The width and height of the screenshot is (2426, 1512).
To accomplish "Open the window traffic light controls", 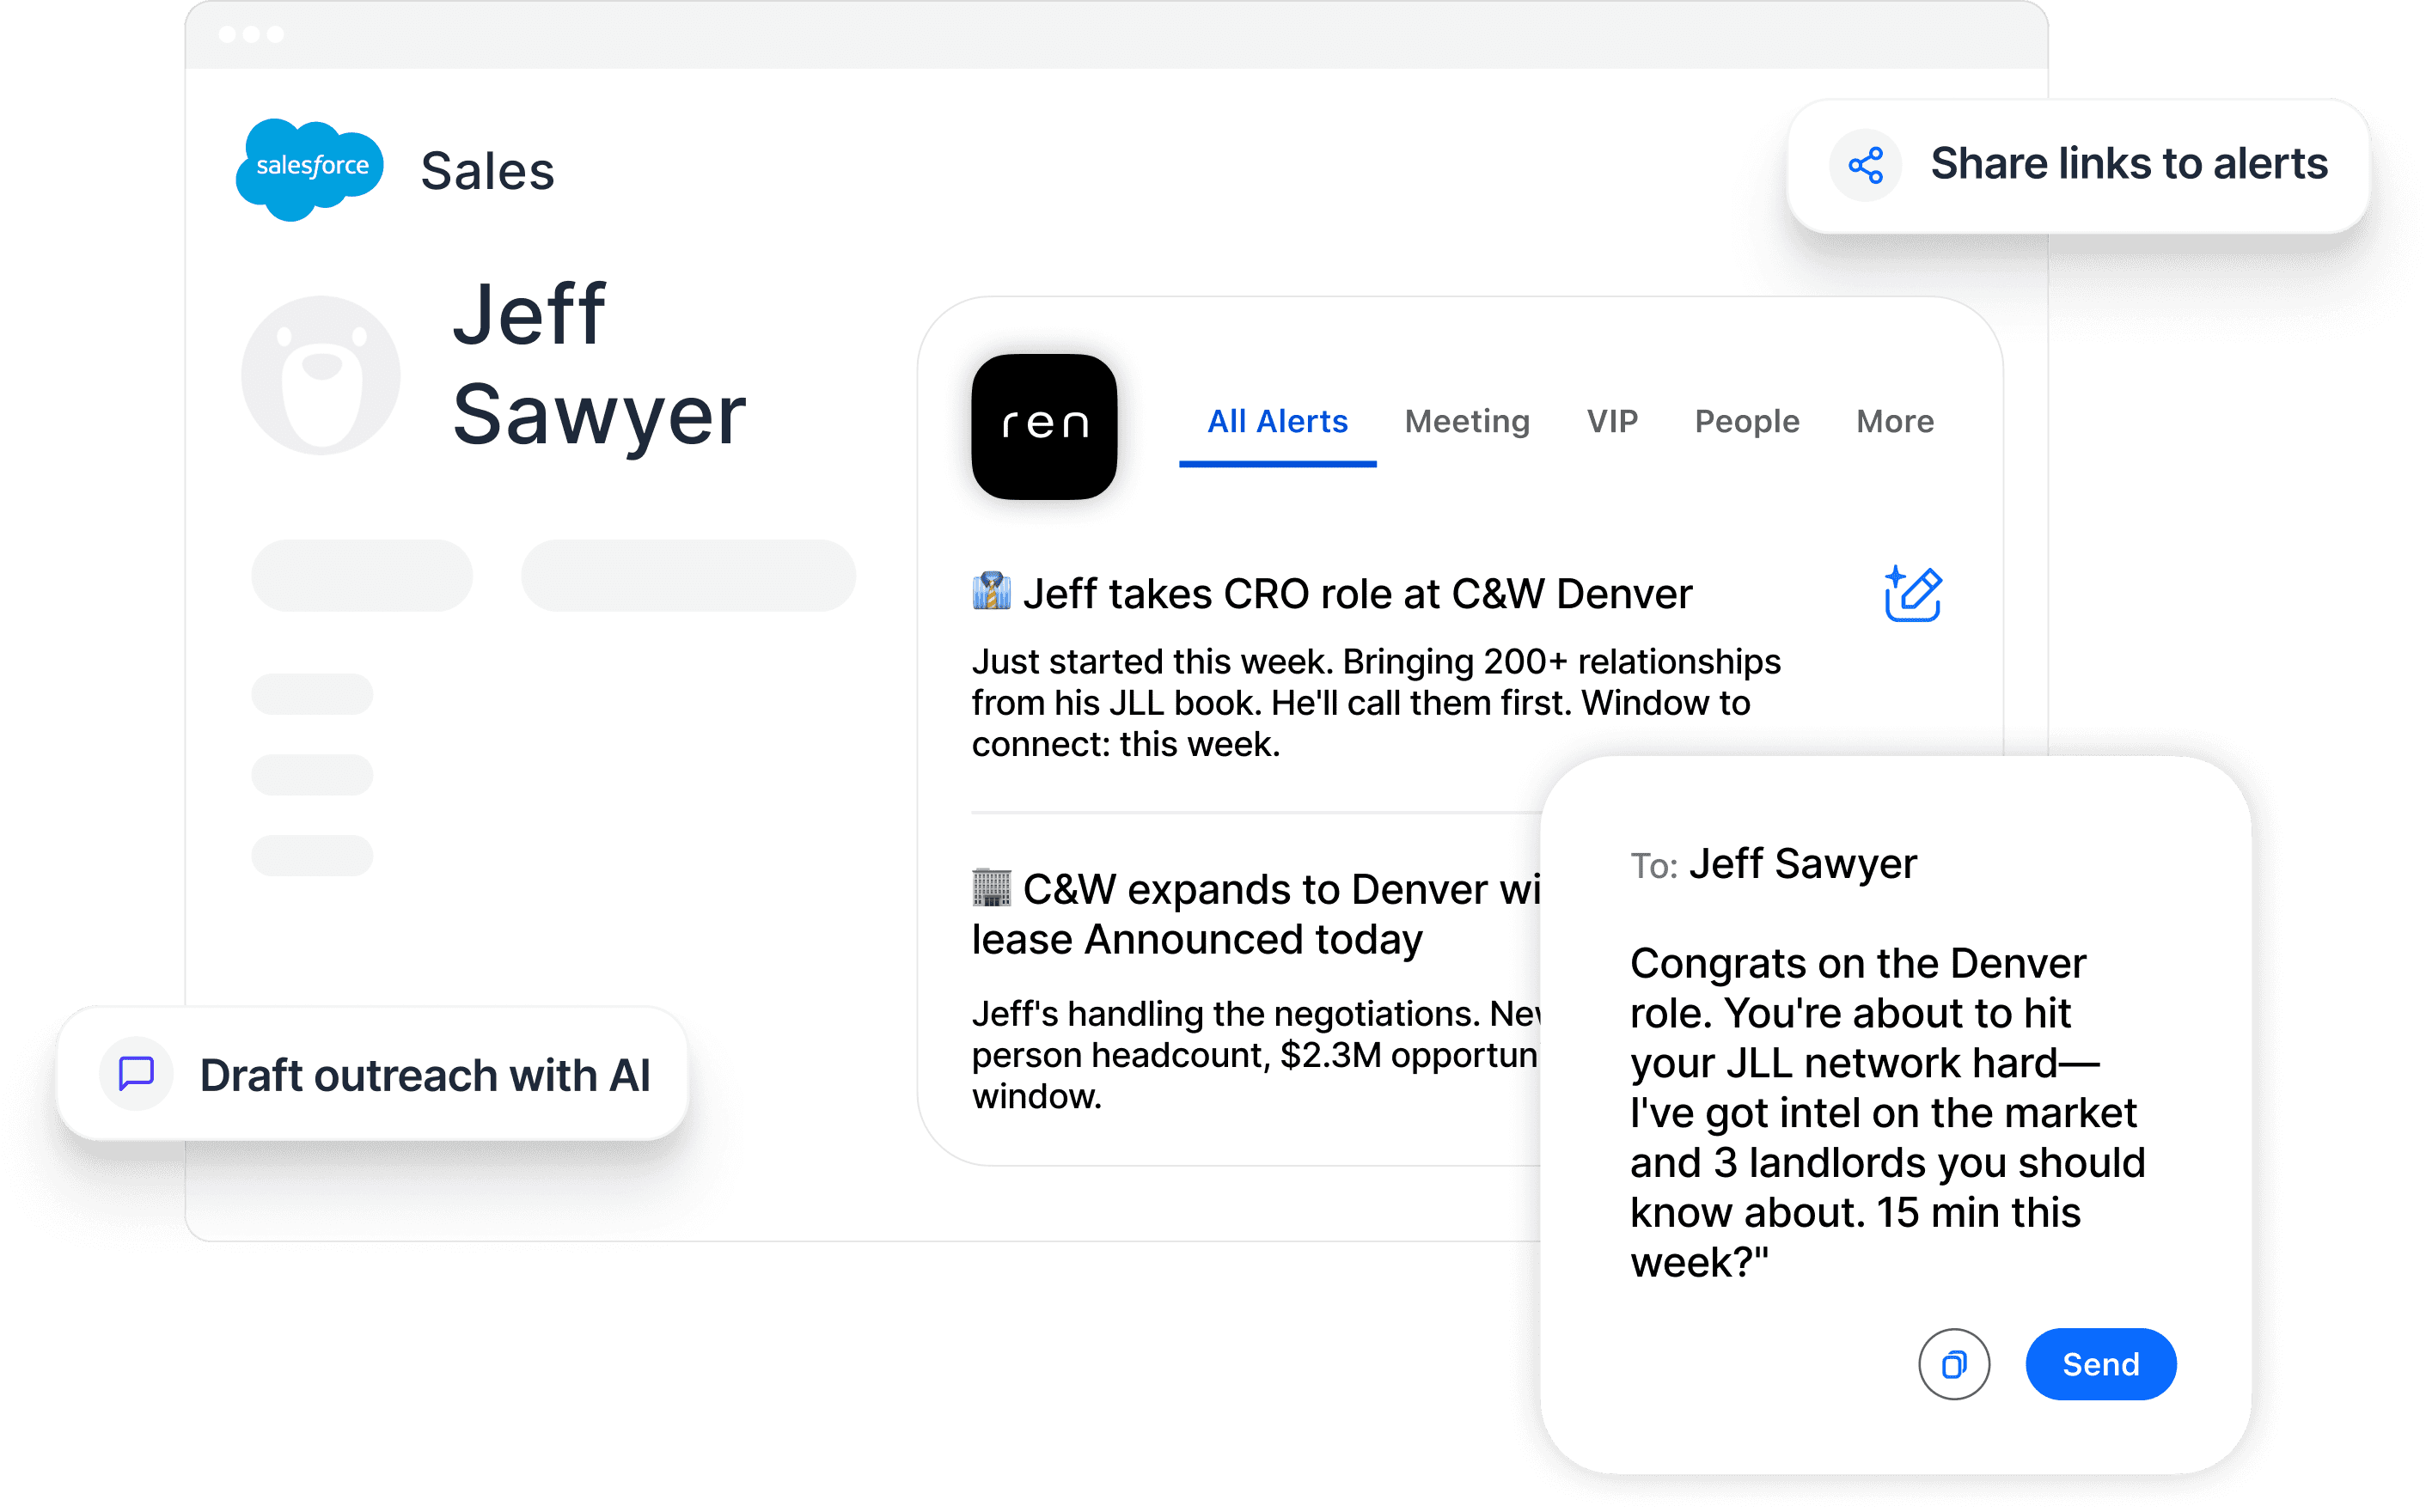I will [251, 35].
